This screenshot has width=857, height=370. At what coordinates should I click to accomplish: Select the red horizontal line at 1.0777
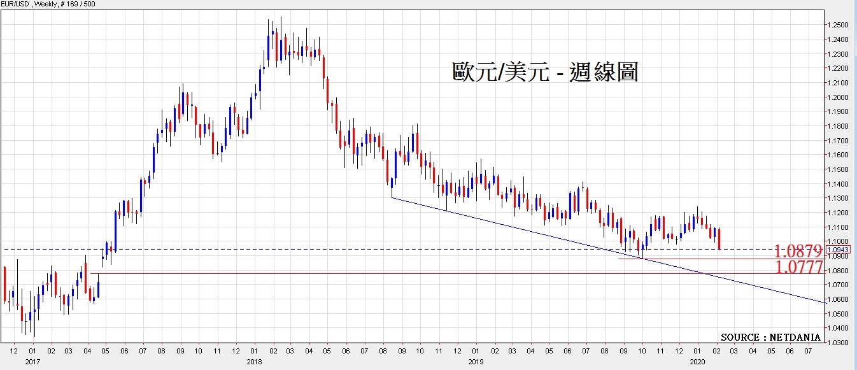(382, 273)
